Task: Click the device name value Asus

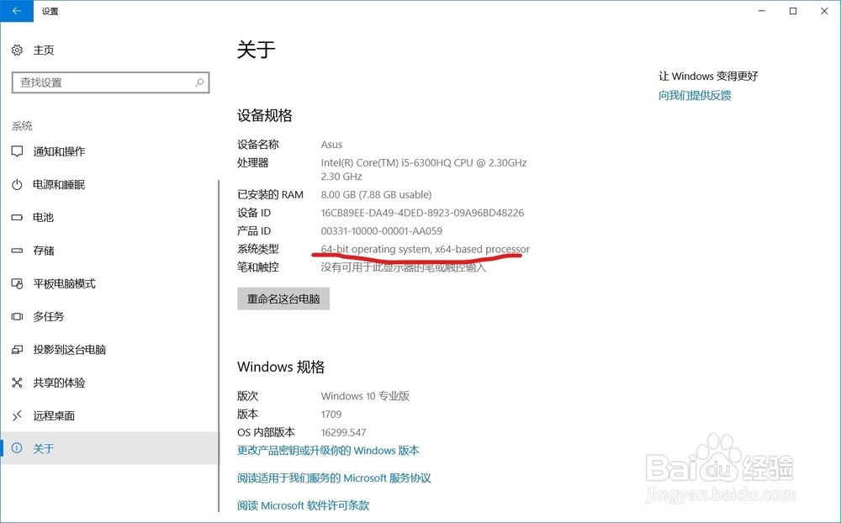Action: click(331, 145)
